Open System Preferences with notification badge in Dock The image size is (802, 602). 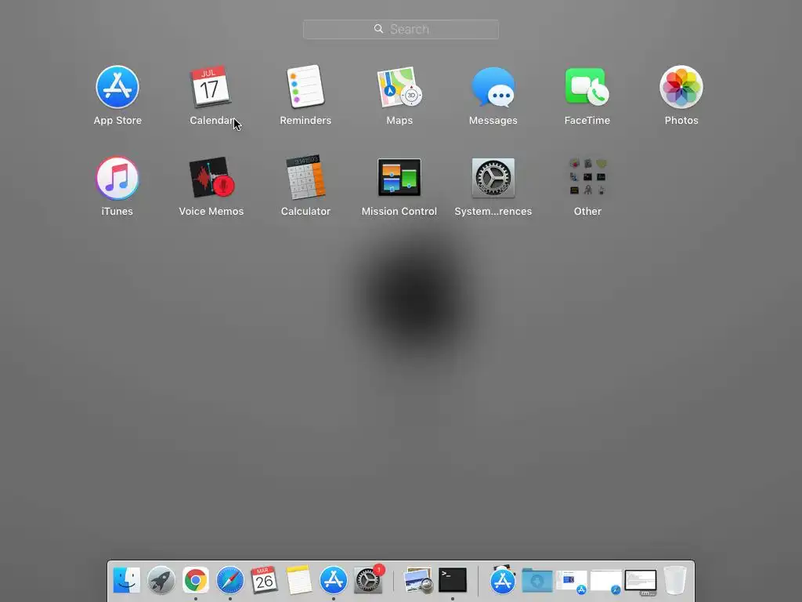coord(368,579)
